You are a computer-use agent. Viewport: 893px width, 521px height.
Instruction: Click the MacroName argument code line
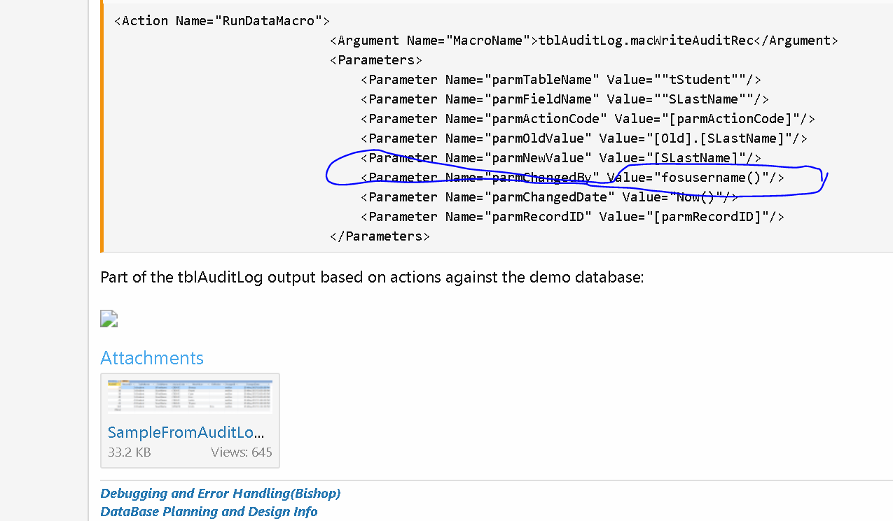[583, 41]
